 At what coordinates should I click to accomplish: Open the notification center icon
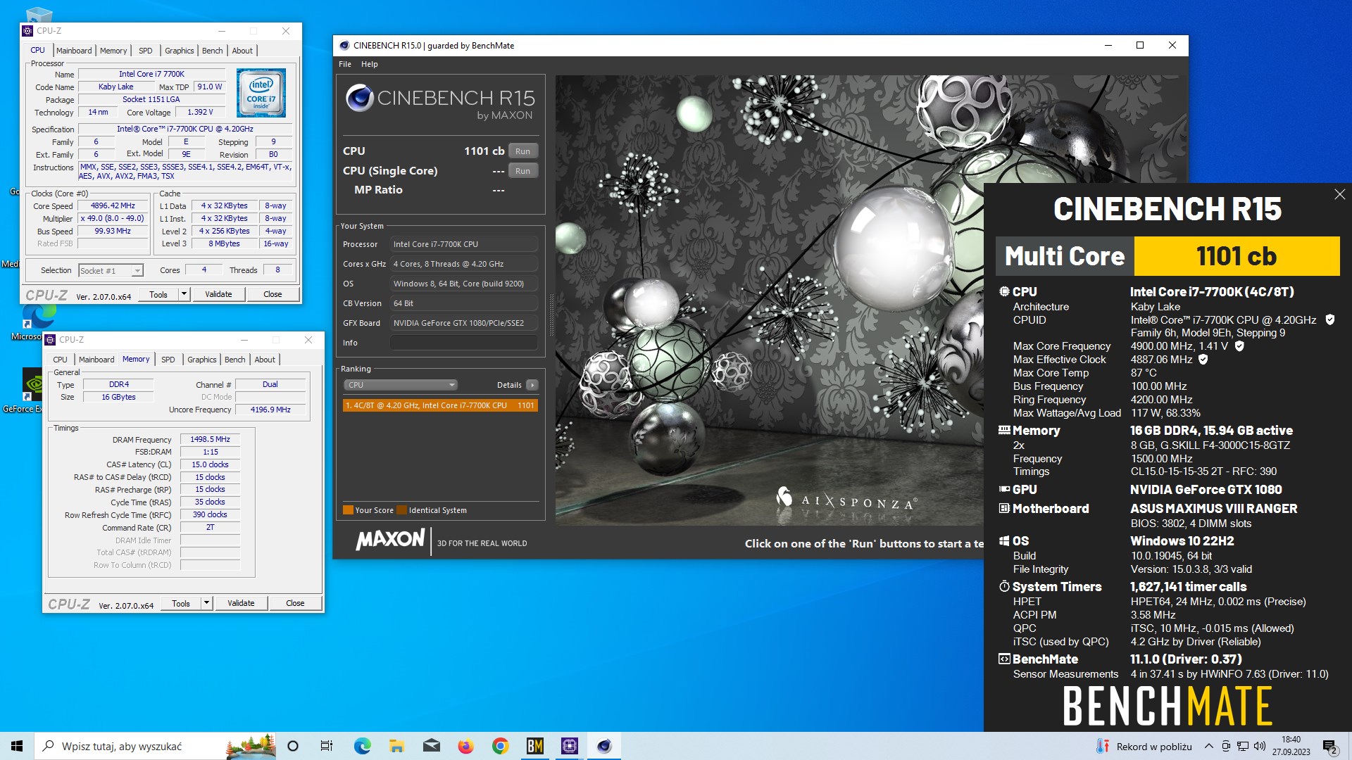tap(1330, 746)
